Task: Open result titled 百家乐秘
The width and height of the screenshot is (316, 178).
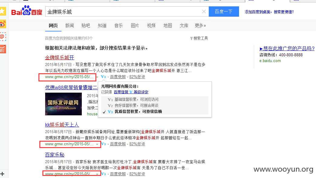Action: [55, 155]
